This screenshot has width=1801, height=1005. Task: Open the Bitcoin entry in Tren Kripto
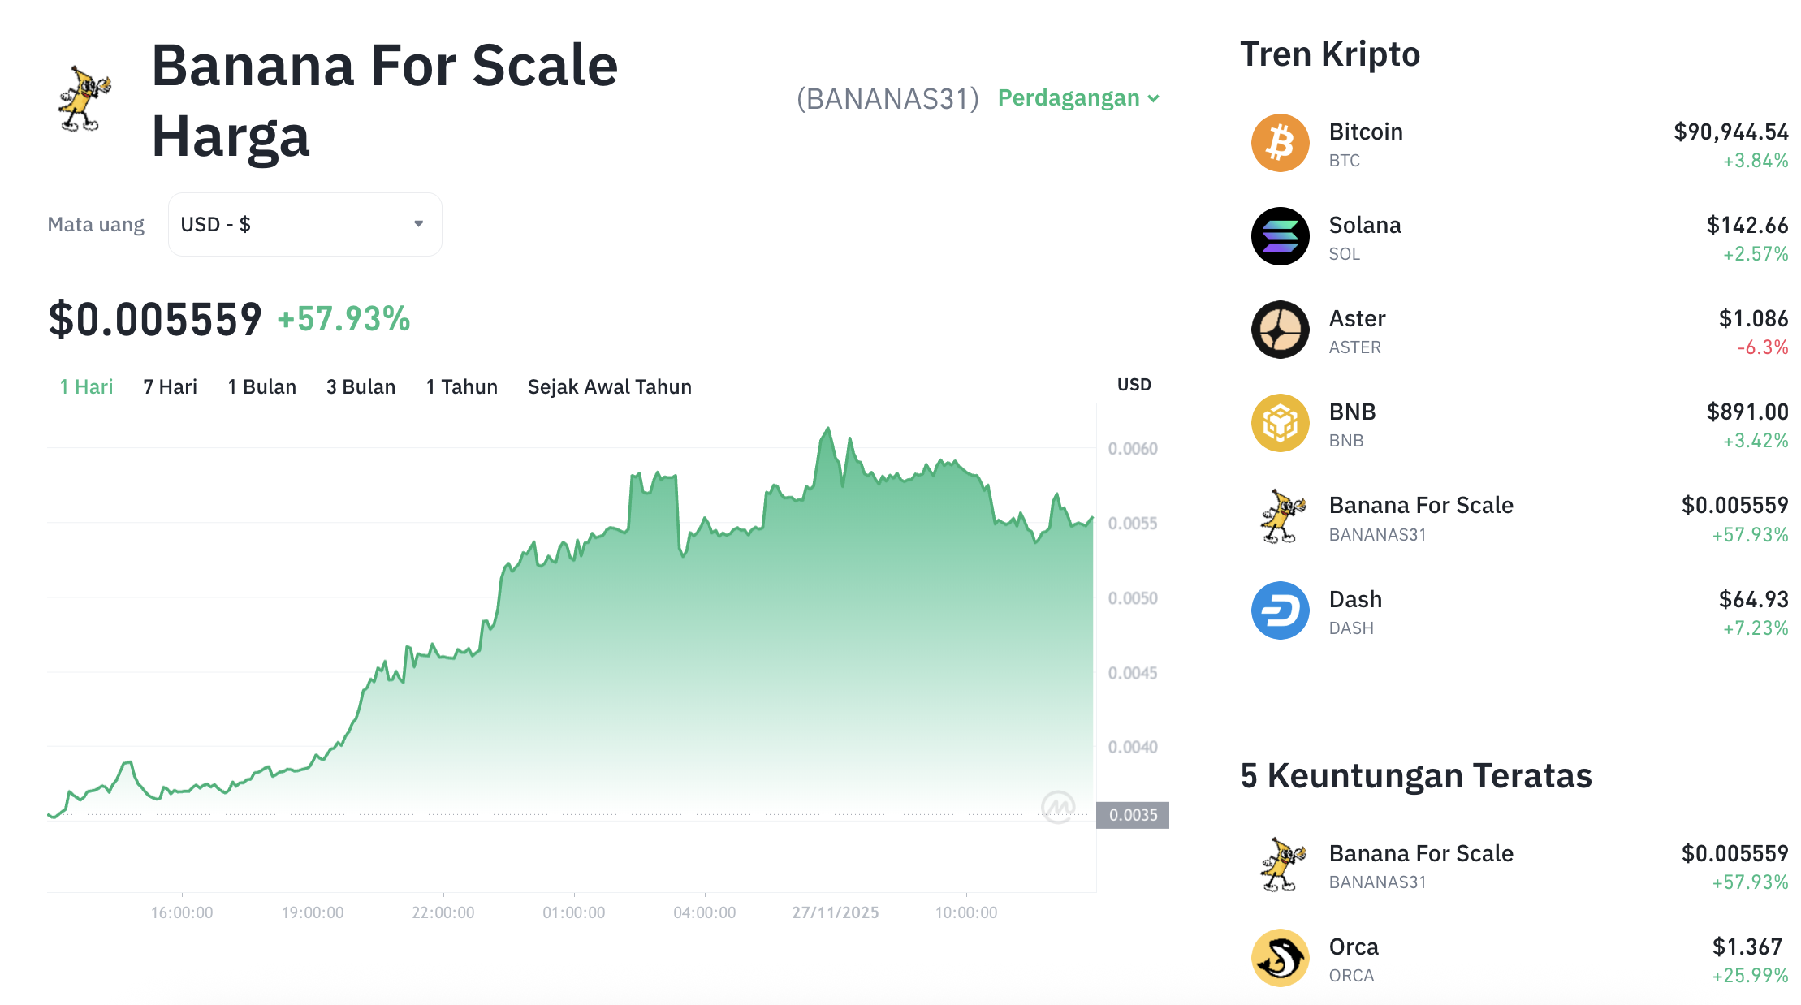point(1366,132)
